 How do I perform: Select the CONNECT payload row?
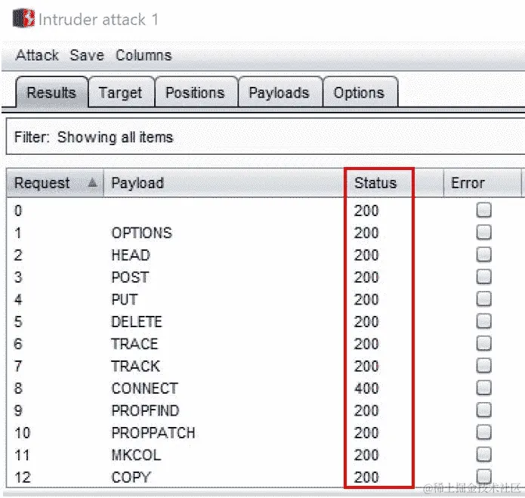pos(264,388)
